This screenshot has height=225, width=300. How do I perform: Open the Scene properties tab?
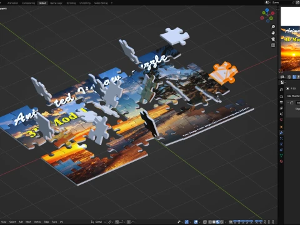pyautogui.click(x=281, y=114)
